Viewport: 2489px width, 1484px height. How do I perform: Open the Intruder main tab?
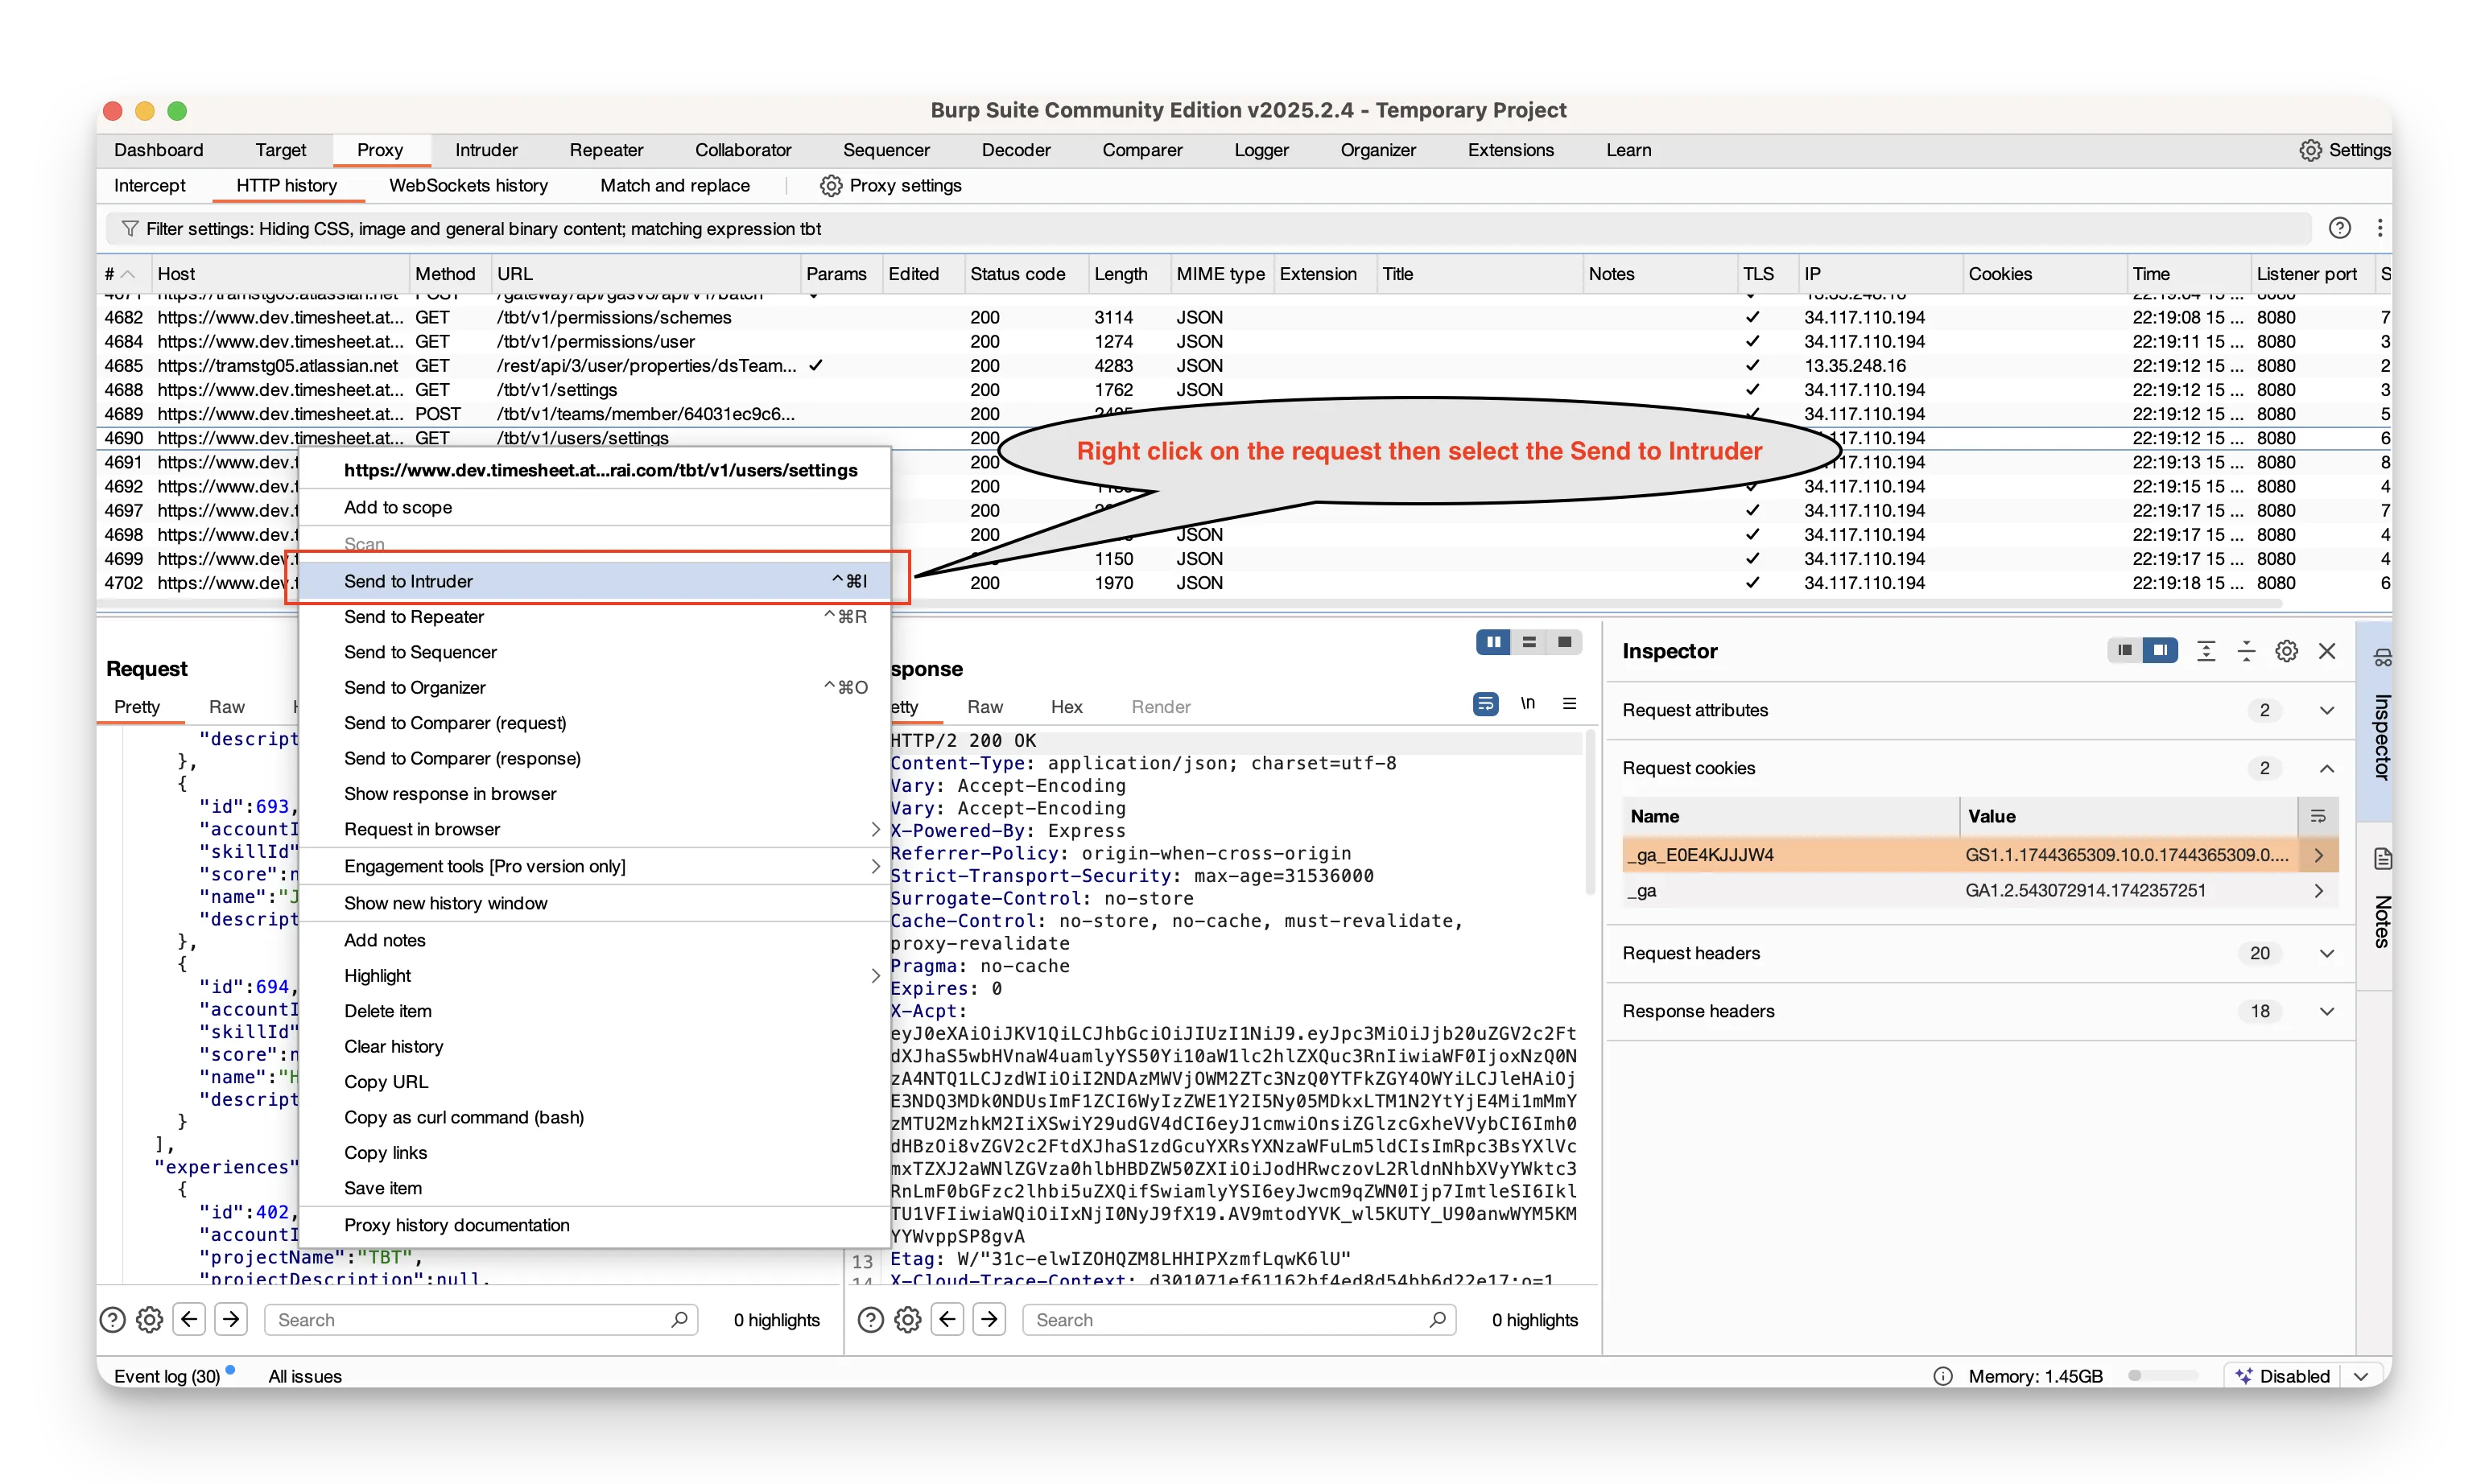coord(486,150)
